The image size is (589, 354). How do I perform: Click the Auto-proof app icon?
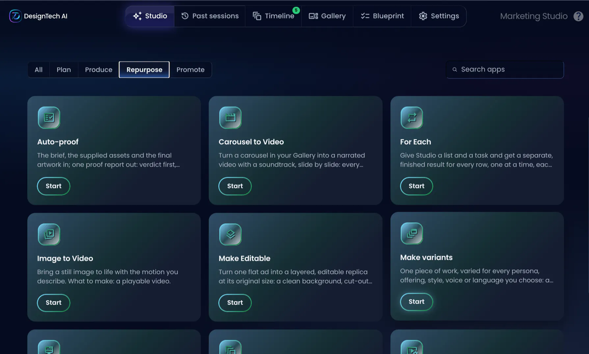[x=49, y=118]
